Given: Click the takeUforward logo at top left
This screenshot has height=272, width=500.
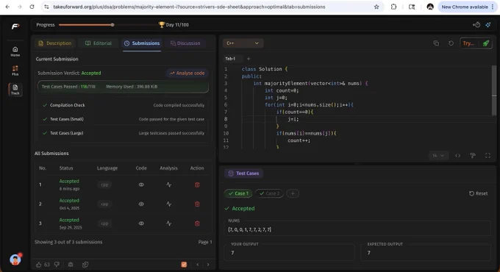Looking at the screenshot, I should pyautogui.click(x=15, y=26).
